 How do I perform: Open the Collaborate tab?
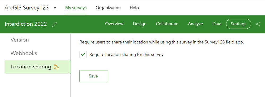tap(167, 24)
